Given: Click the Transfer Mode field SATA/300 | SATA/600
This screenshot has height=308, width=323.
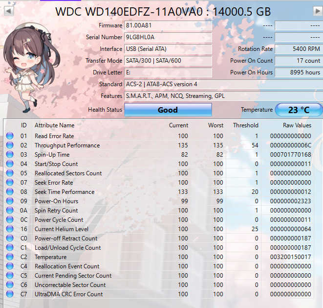Looking at the screenshot, I should [x=168, y=61].
